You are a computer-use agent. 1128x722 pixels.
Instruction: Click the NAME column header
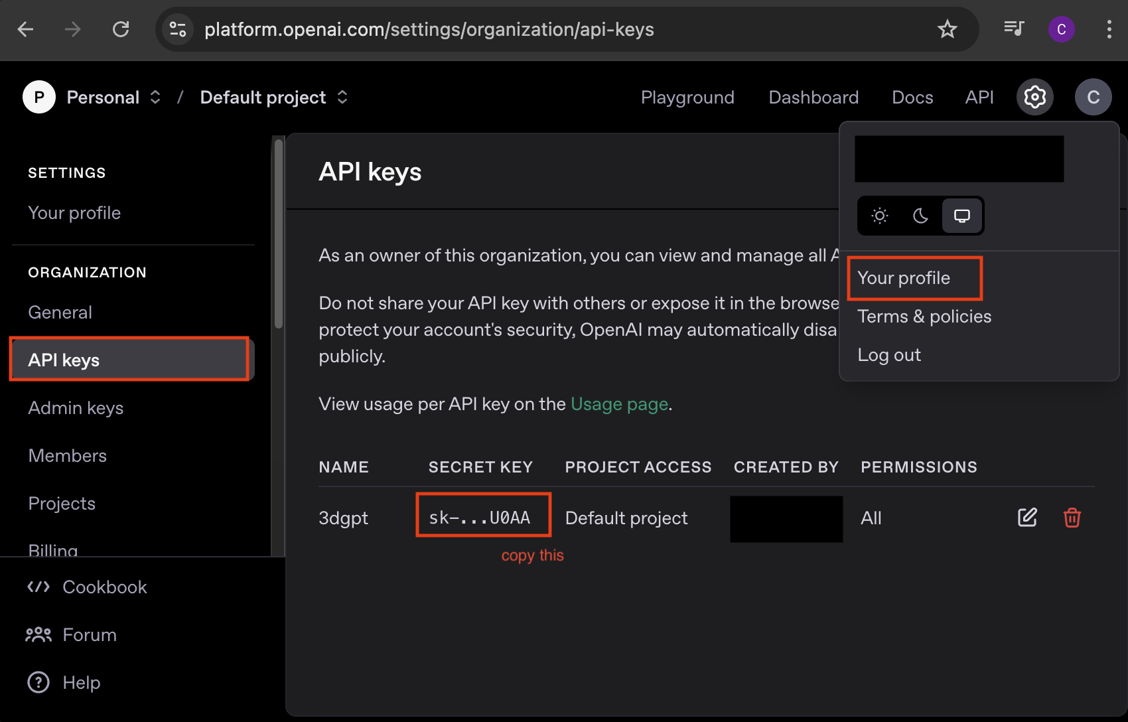pos(344,467)
